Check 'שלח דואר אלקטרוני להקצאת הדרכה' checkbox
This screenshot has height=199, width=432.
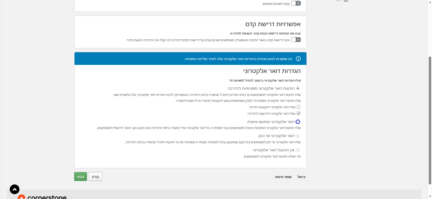[x=298, y=107]
